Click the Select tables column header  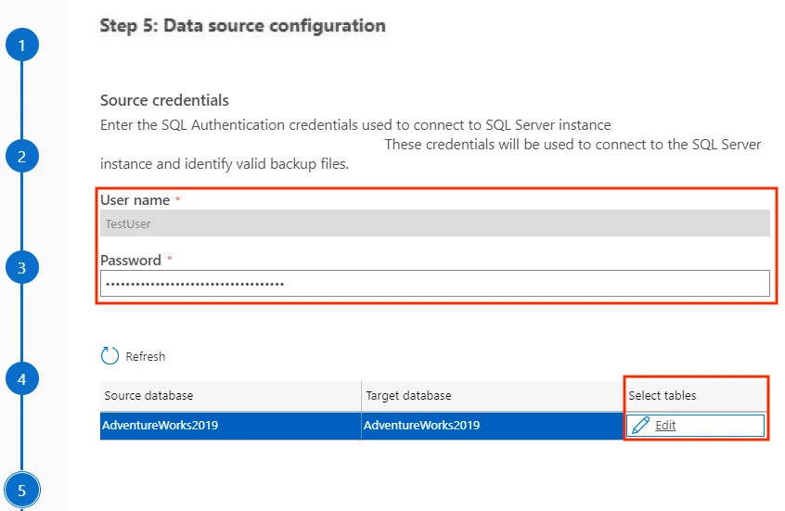point(663,395)
